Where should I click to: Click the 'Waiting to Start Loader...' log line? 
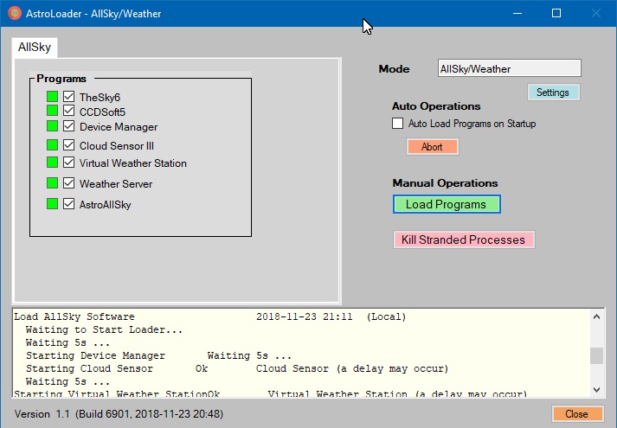pos(105,329)
